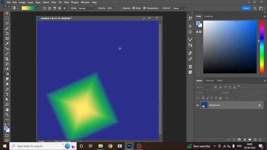Toggle filter for shape layers
Image resolution: width=267 pixels, height=150 pixels.
click(x=230, y=87)
